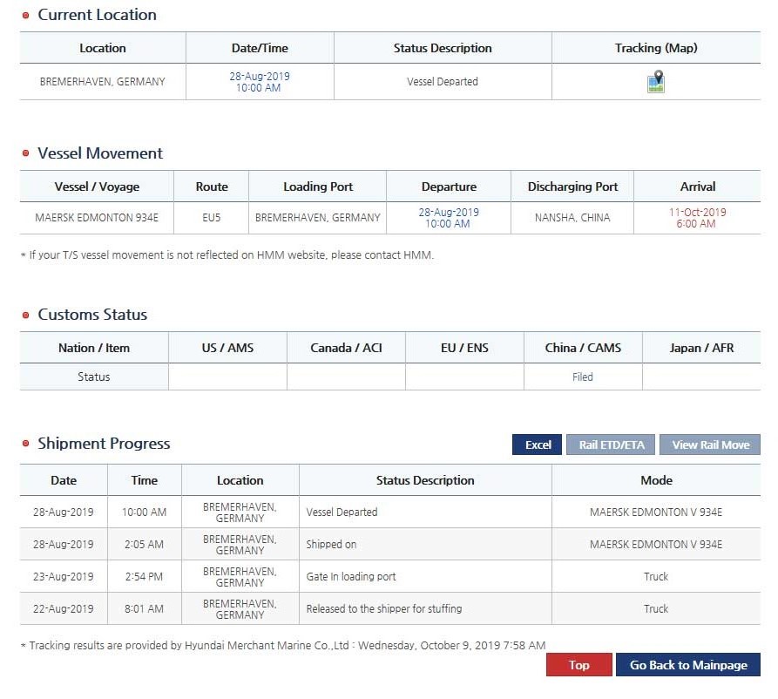Click the NANSHA, CHINA discharging port cell

click(x=572, y=218)
